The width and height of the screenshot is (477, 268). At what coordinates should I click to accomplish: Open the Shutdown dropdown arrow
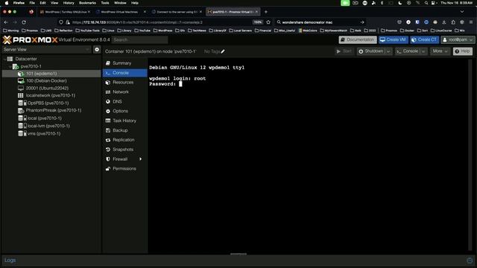point(388,51)
